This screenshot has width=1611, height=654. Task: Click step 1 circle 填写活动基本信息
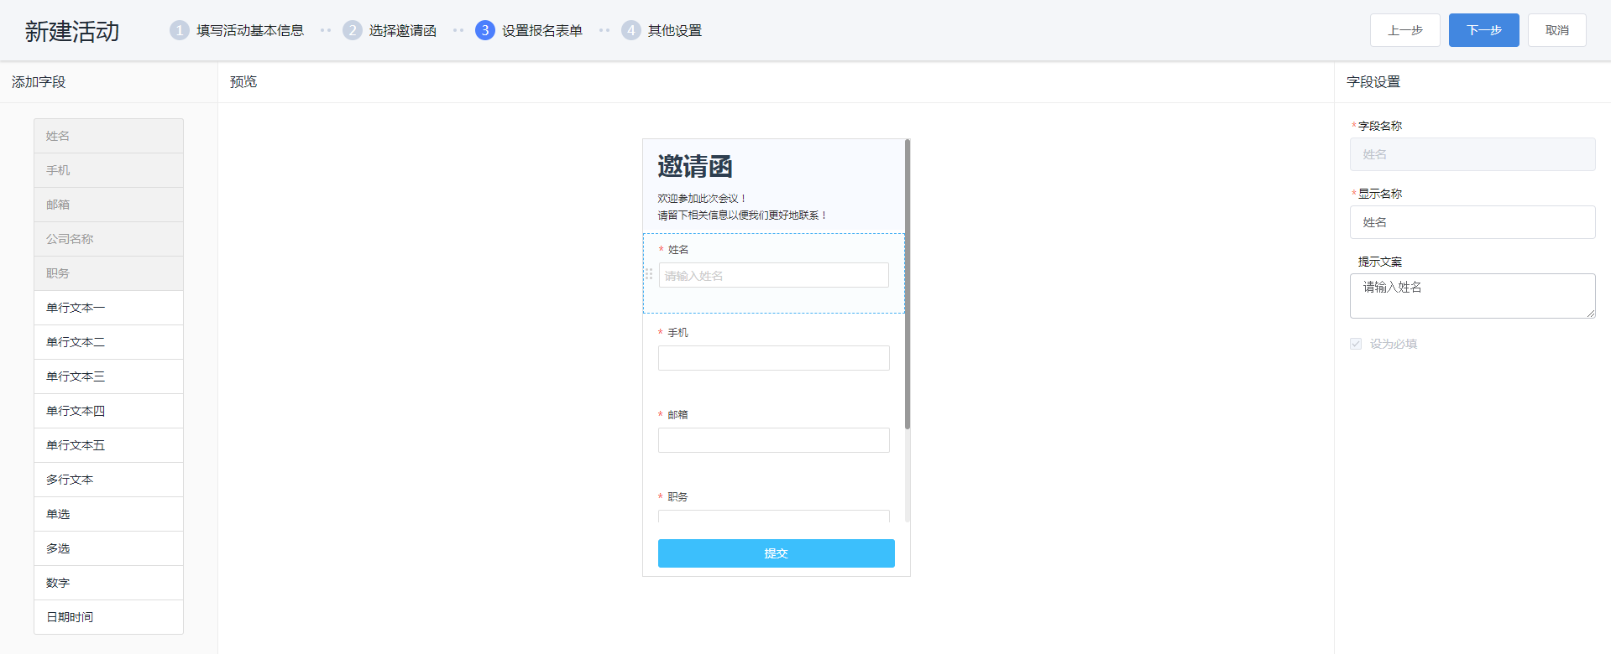179,30
